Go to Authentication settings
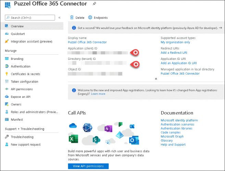The height and width of the screenshot is (171, 225). click(21, 66)
